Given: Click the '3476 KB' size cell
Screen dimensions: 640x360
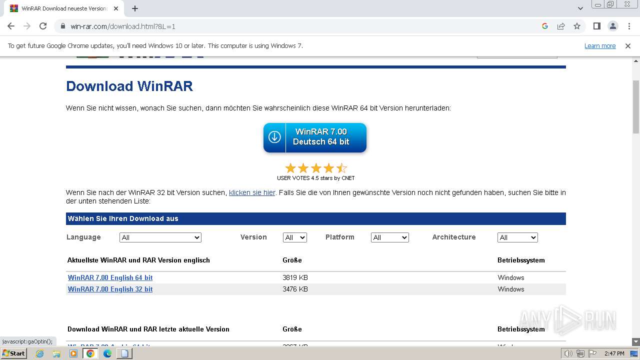Looking at the screenshot, I should pyautogui.click(x=295, y=289).
